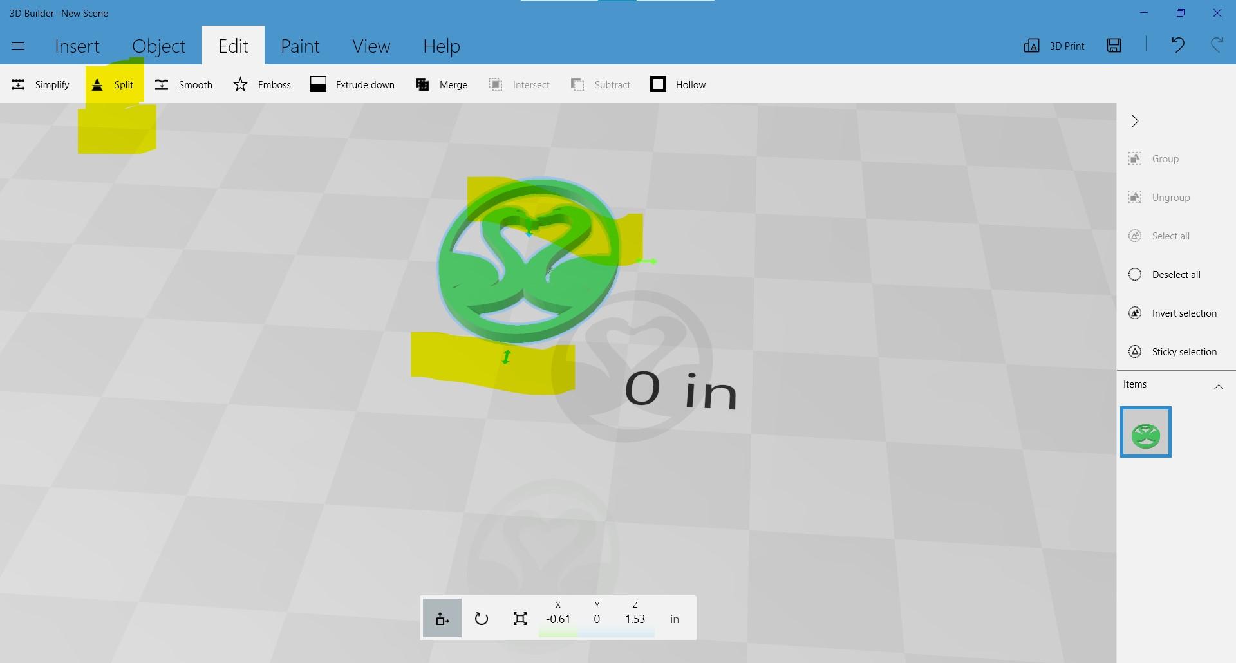This screenshot has height=663, width=1236.
Task: Switch to the Insert tab
Action: 77,46
